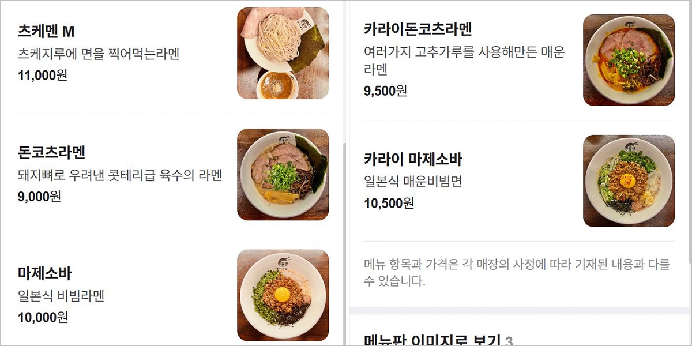Click the menu price disclaimer notice text

pyautogui.click(x=517, y=273)
